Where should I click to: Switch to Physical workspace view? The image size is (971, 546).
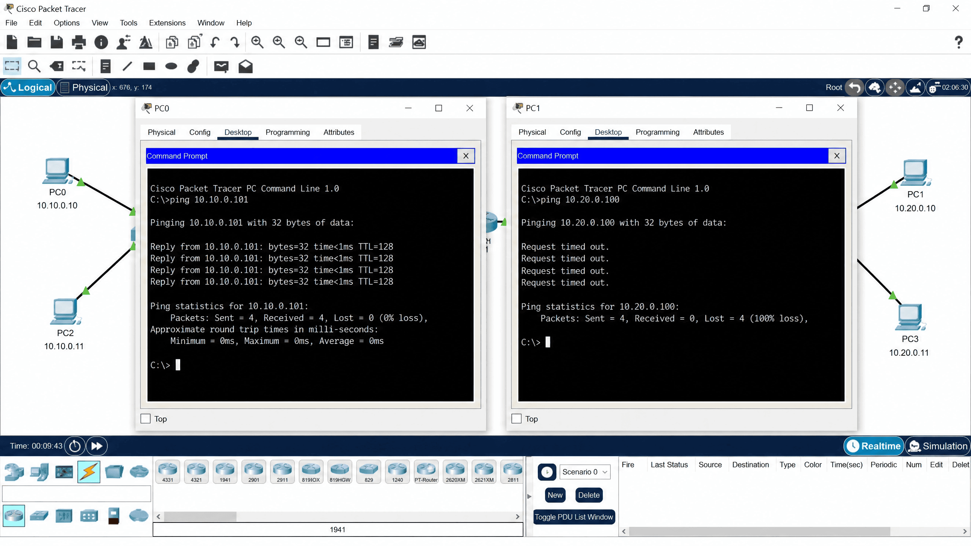pos(83,87)
